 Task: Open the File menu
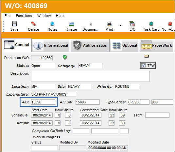(8, 16)
